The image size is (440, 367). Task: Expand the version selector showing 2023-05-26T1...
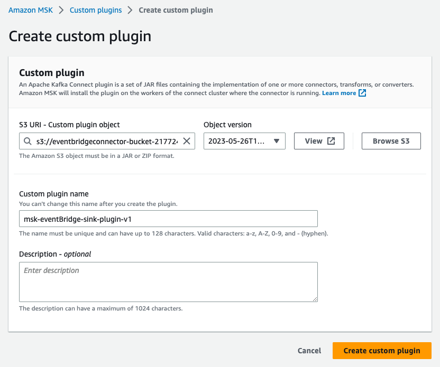pos(244,141)
